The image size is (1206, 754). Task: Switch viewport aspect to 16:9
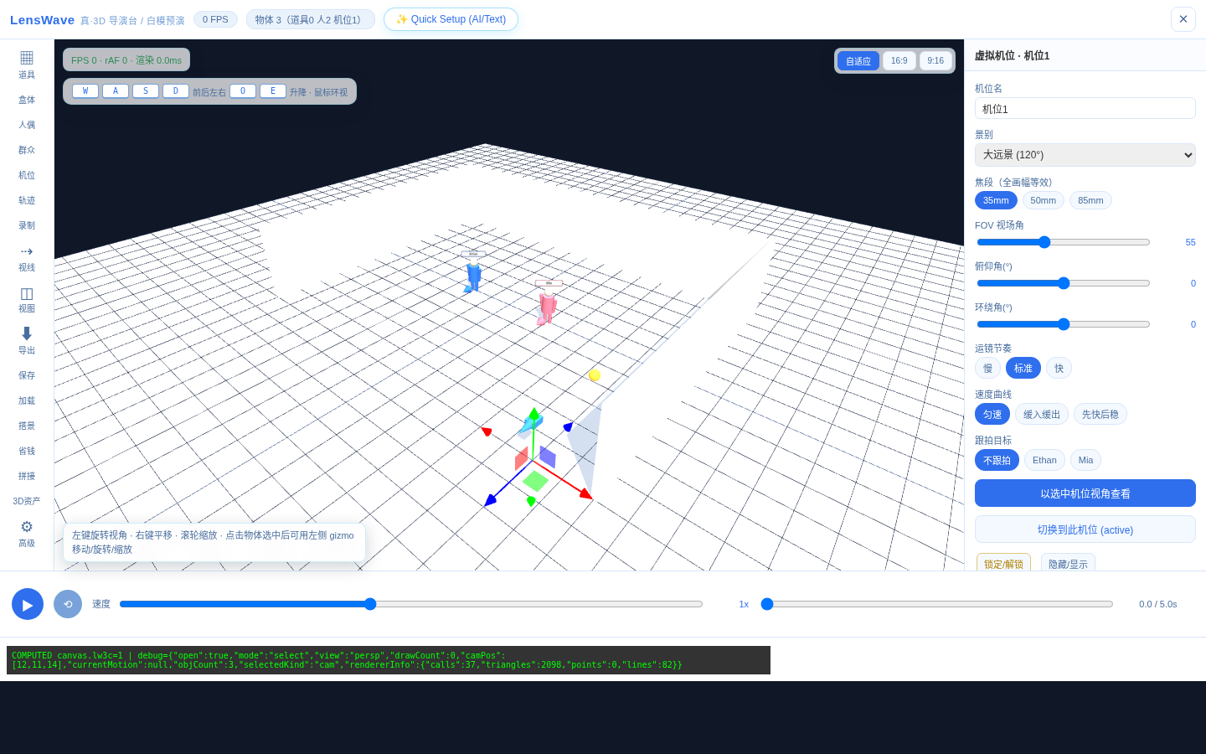899,60
